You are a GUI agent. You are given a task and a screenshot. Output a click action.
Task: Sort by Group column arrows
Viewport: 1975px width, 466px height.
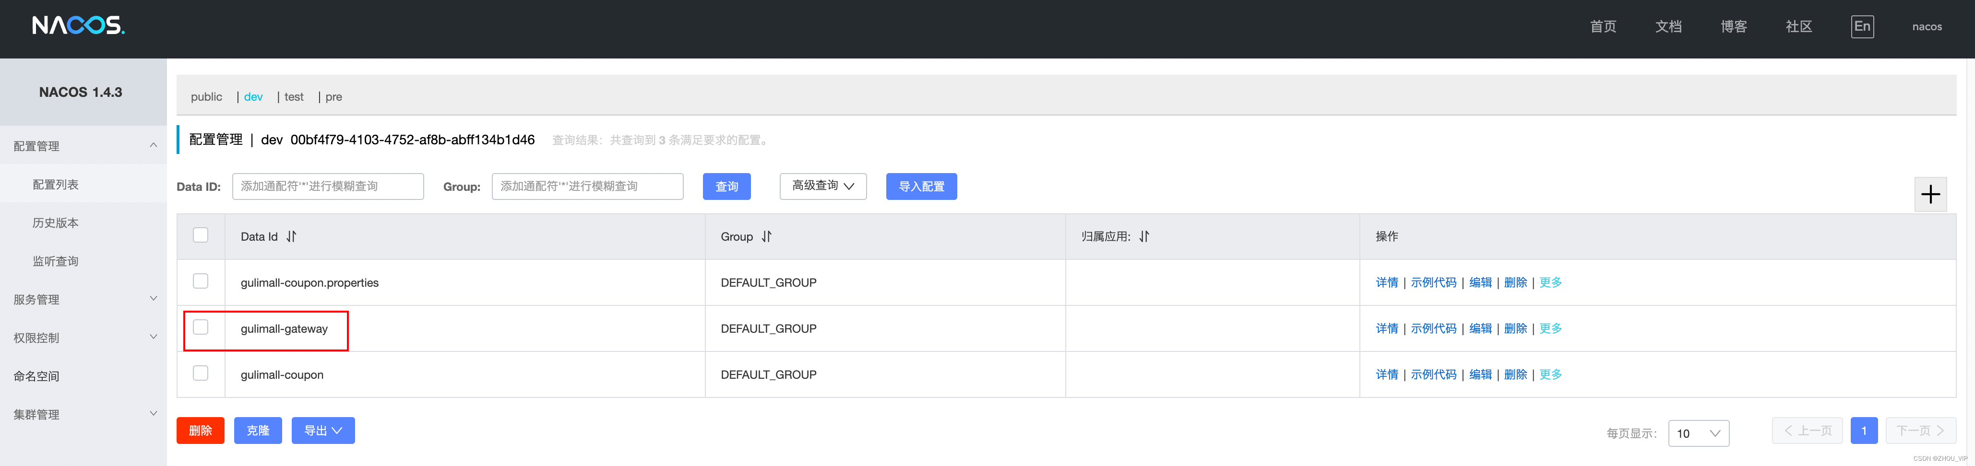[767, 237]
